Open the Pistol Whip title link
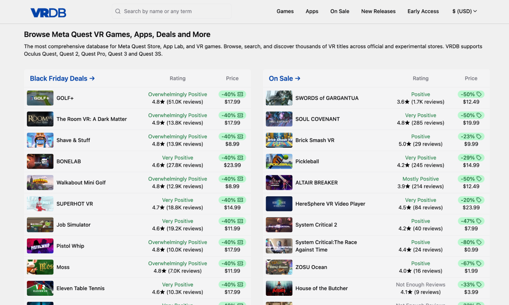 tap(70, 246)
